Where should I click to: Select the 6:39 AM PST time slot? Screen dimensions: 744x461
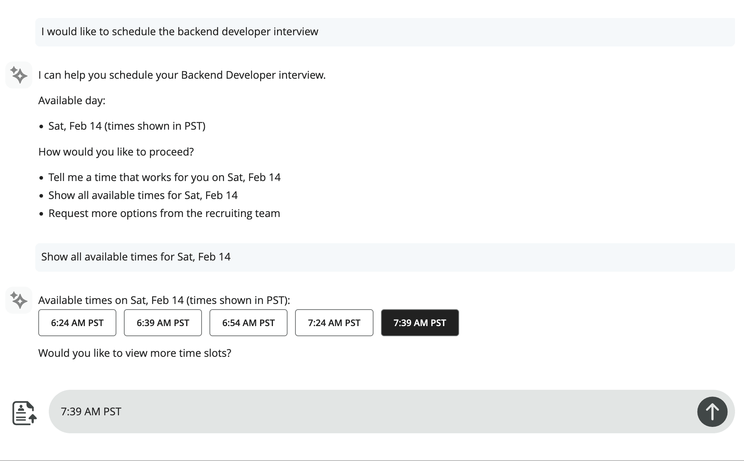[x=163, y=323]
